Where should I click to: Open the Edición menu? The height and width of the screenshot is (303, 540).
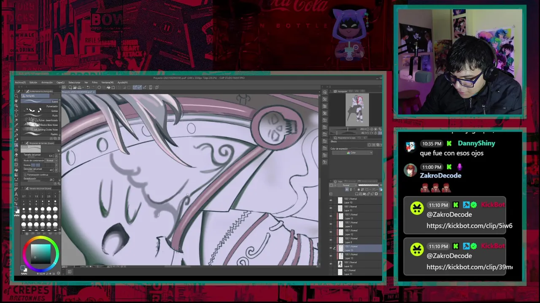[x=33, y=82]
